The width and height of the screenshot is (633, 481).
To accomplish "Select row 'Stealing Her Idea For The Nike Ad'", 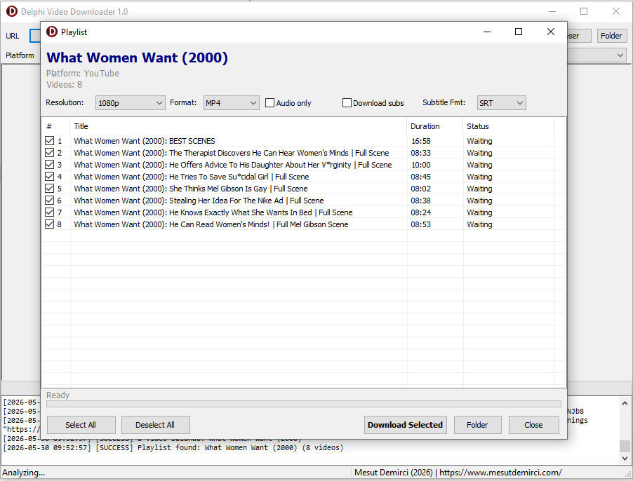I will (x=304, y=201).
